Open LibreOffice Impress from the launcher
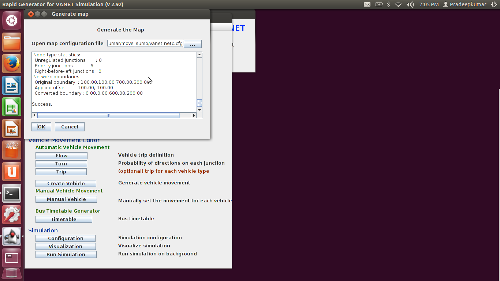 (x=12, y=129)
